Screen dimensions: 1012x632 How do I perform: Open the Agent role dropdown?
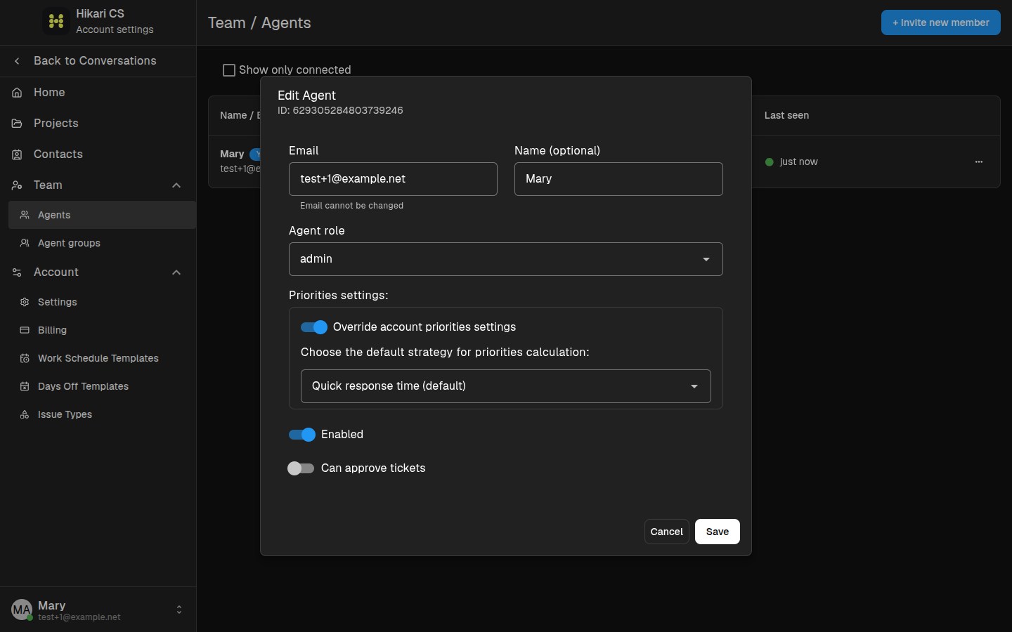[506, 259]
